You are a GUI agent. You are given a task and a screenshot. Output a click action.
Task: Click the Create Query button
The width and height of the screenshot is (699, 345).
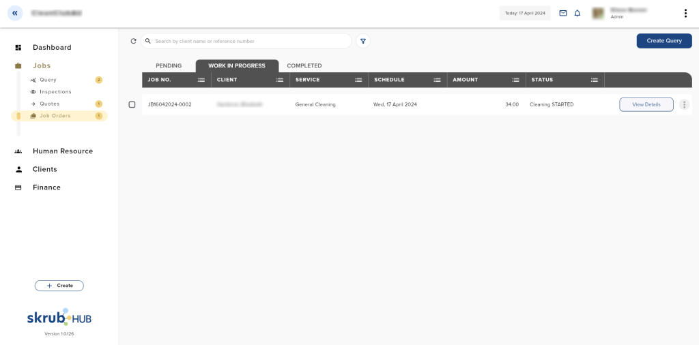[664, 40]
